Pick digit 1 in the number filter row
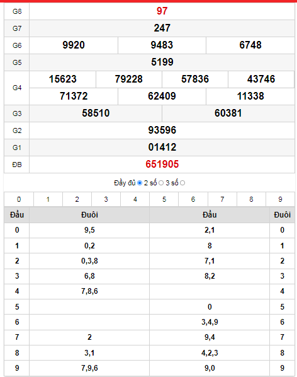 click(48, 199)
